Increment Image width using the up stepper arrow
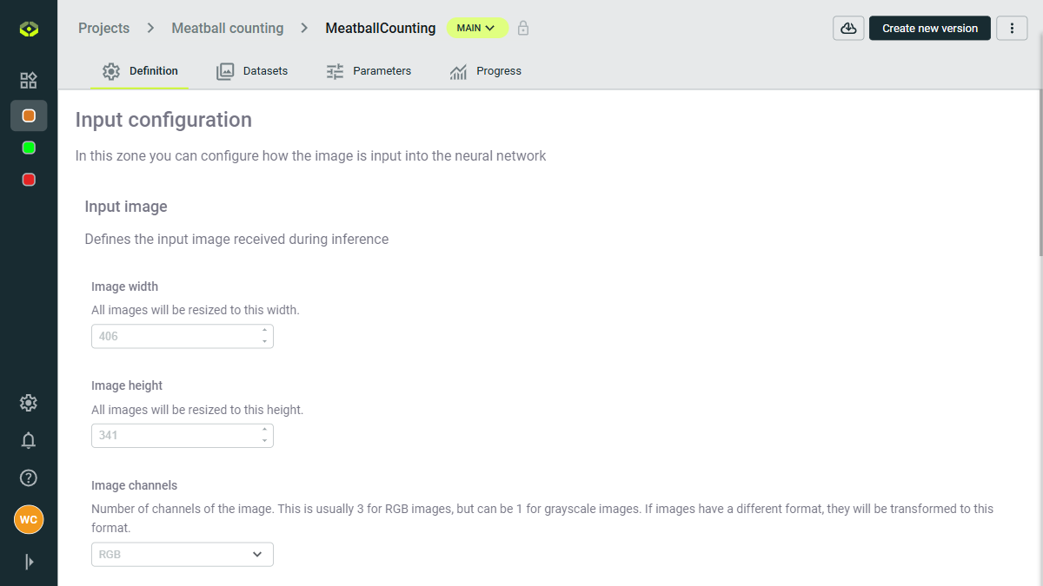 [x=265, y=331]
